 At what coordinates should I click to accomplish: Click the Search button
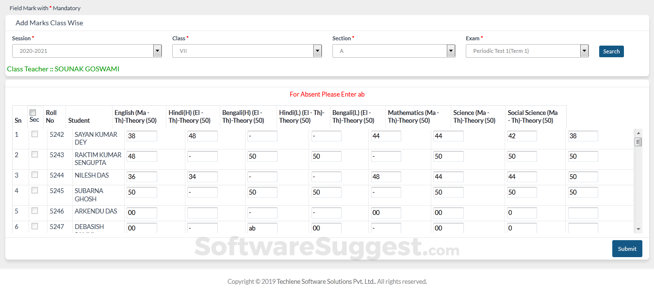pos(611,51)
